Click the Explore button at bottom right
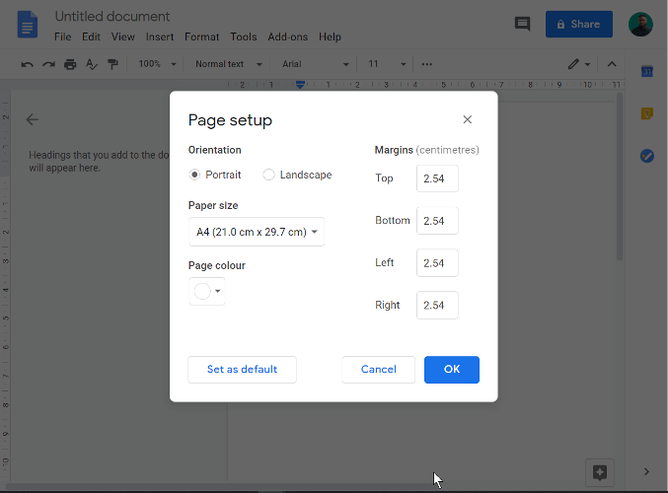The image size is (668, 493). click(599, 472)
